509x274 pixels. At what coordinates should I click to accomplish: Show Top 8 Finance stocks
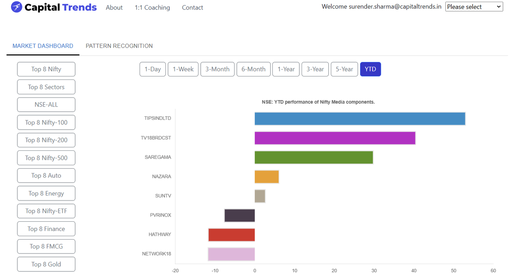click(46, 229)
